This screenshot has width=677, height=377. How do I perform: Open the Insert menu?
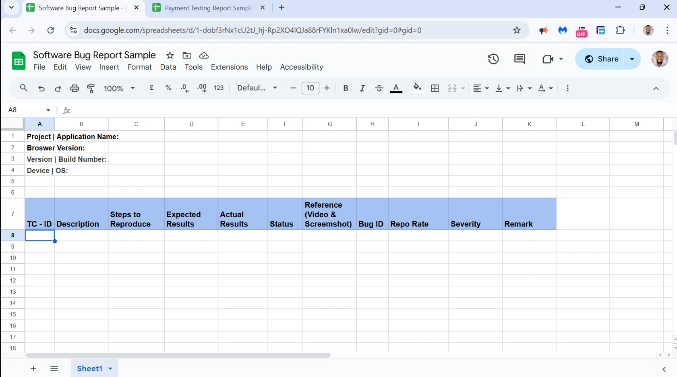point(110,67)
